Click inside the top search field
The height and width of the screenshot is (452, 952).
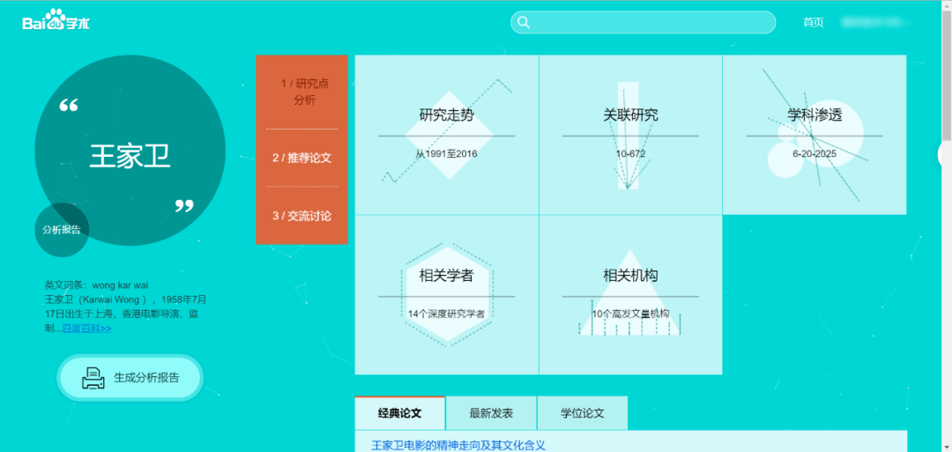click(x=643, y=22)
